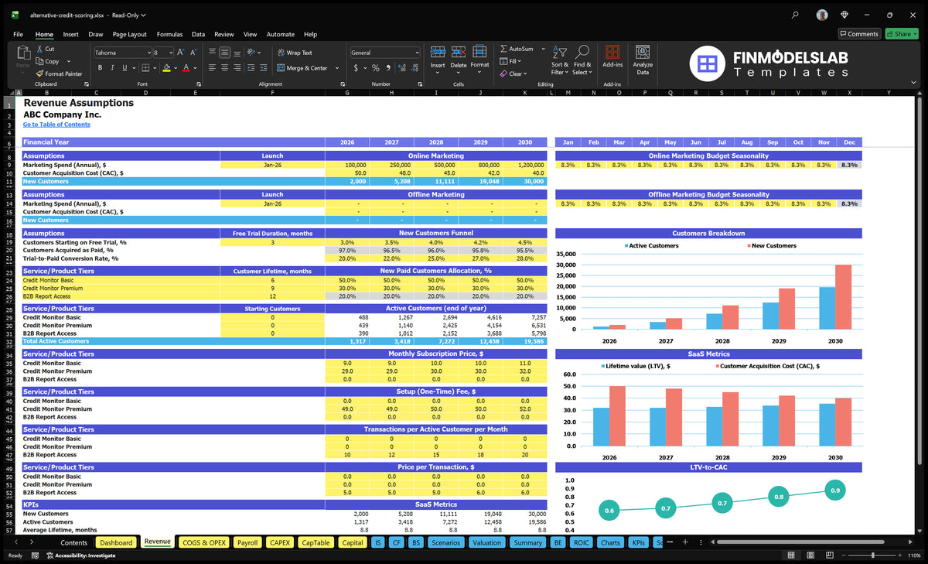Click the zoom slider handle
The height and width of the screenshot is (564, 928).
(873, 555)
